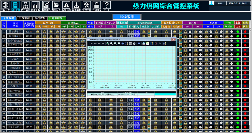Click the Mpa unit label on chart axis
The image size is (252, 133).
click(x=90, y=50)
